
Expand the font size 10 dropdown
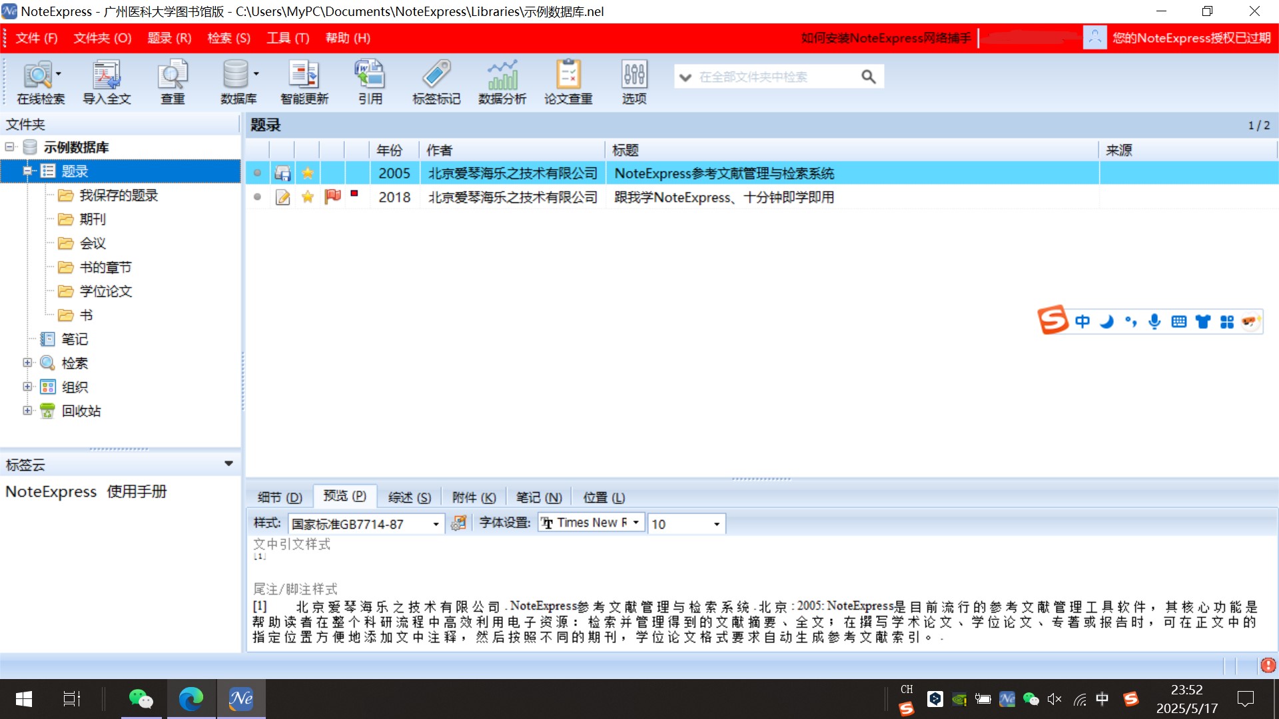point(716,524)
